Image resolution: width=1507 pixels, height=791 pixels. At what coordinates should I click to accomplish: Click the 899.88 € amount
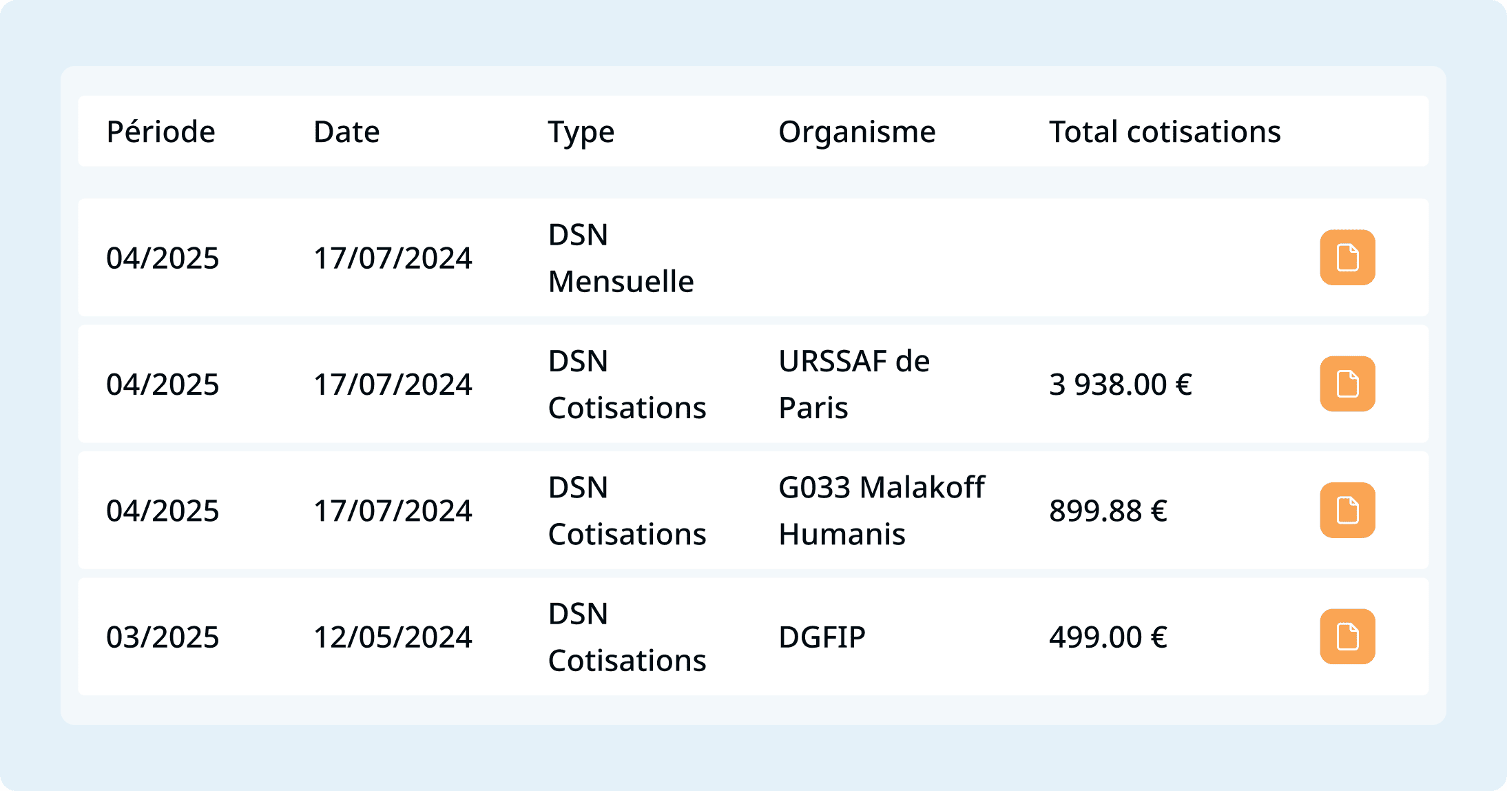(1108, 511)
